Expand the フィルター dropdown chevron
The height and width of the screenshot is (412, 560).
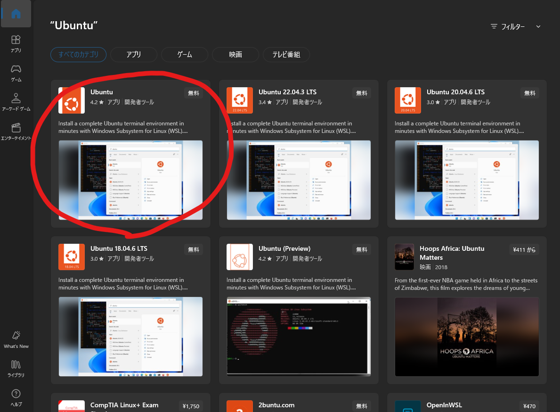(x=538, y=26)
